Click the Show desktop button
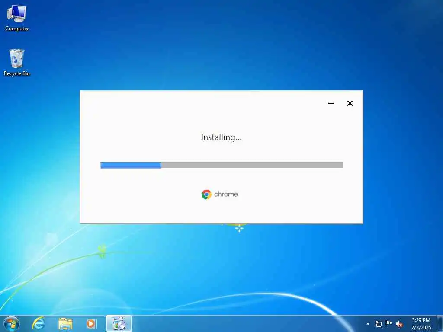The height and width of the screenshot is (332, 443). pos(440,324)
